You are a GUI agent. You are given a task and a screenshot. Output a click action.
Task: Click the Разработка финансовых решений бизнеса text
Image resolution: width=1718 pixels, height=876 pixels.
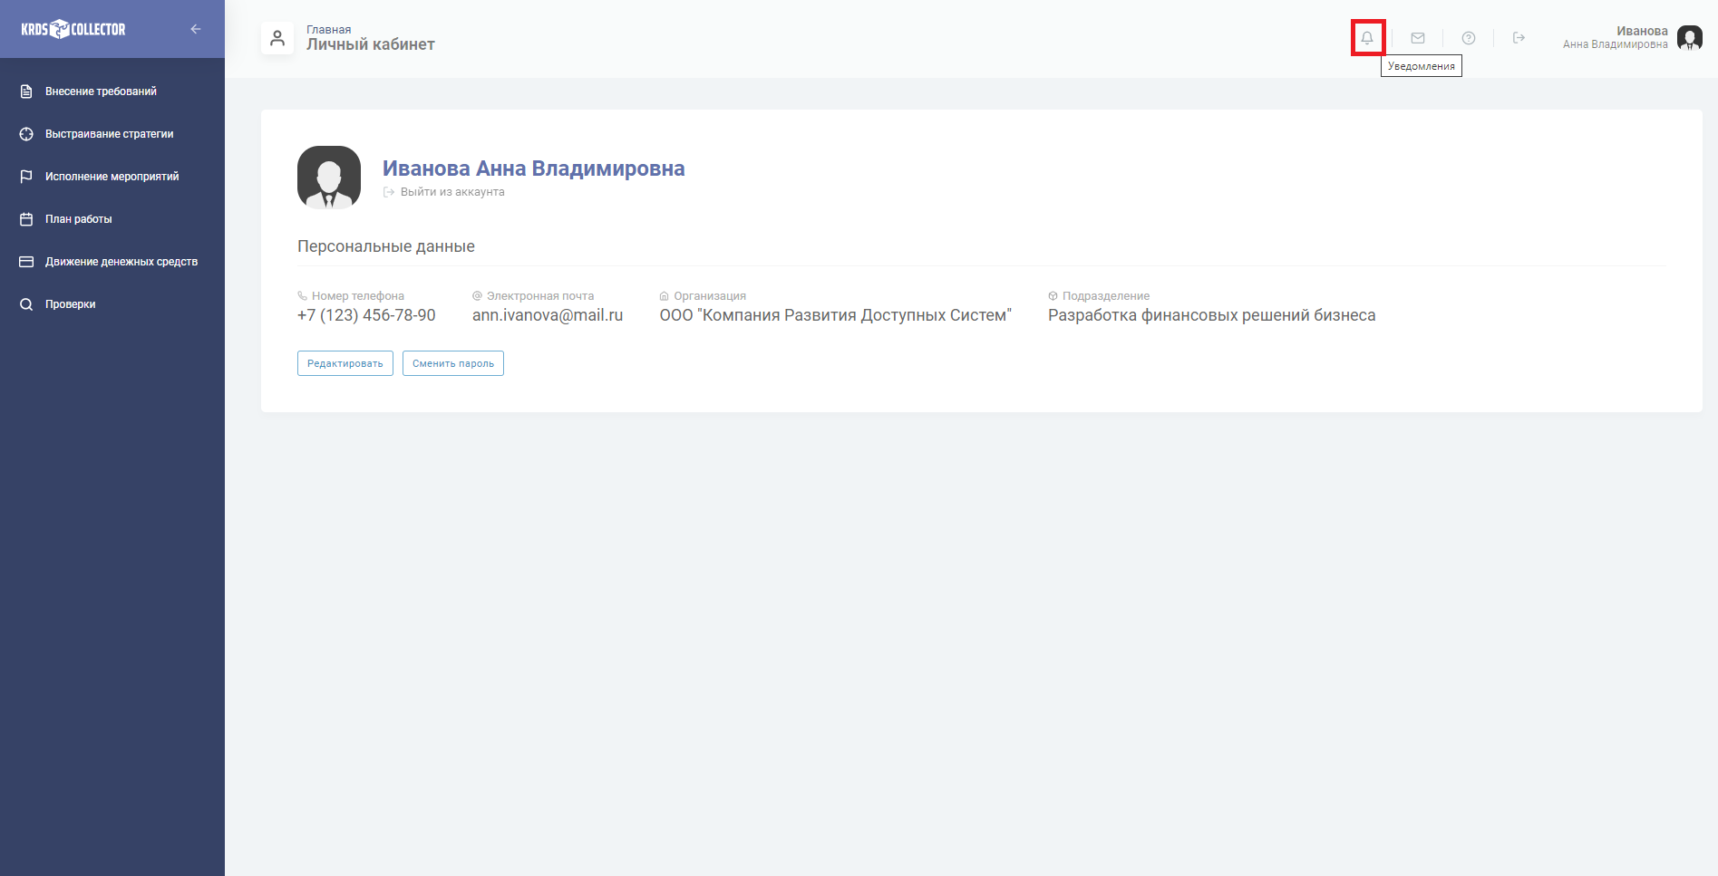pos(1212,315)
